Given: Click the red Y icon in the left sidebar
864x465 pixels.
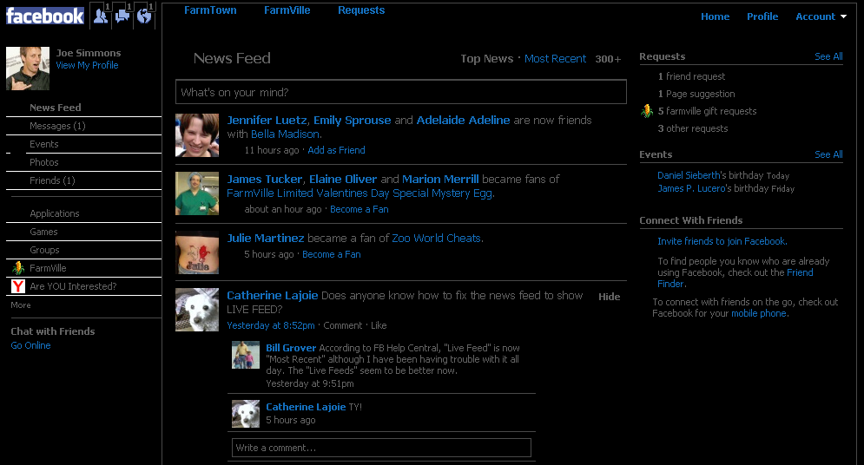Looking at the screenshot, I should [x=18, y=286].
